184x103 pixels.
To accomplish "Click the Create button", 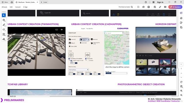I will (44, 2).
